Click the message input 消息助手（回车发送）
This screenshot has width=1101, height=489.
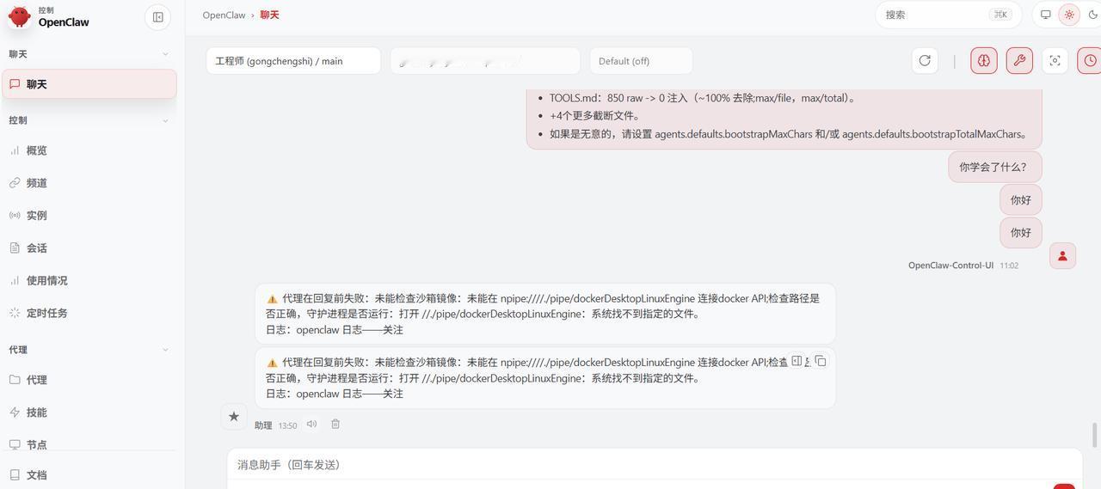[655, 465]
